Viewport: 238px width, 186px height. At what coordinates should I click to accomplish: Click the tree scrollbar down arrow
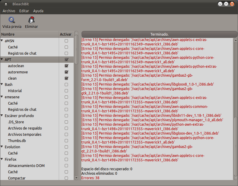point(76,178)
